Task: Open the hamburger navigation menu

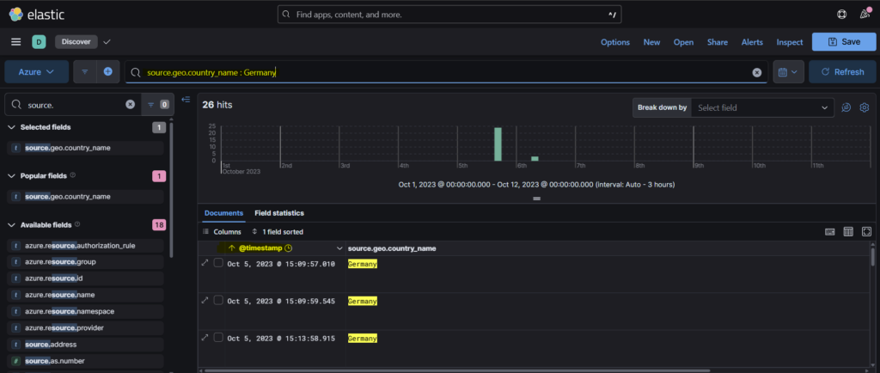Action: 15,41
